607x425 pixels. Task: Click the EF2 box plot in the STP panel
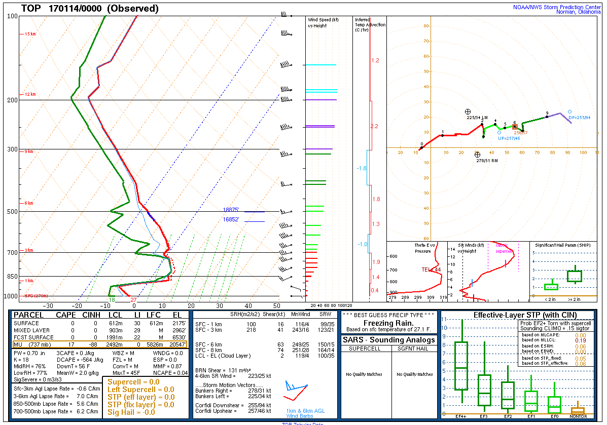(508, 390)
